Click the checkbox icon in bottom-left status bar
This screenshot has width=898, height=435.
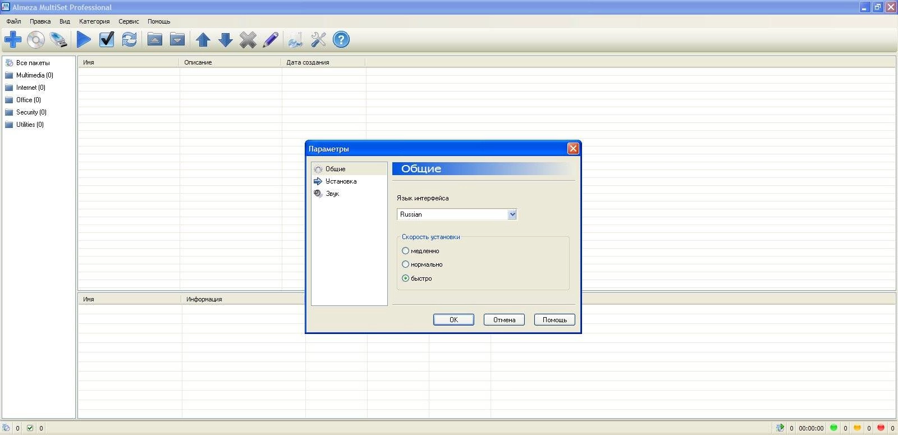point(30,428)
